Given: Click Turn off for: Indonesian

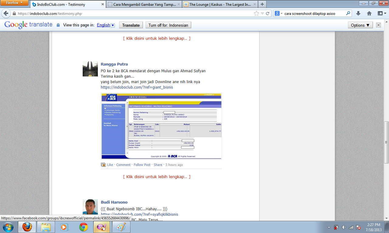Looking at the screenshot, I should pos(168,25).
